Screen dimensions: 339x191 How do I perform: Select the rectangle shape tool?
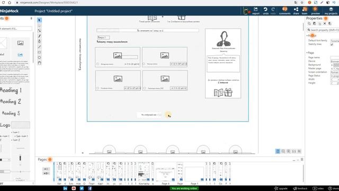(x=39, y=52)
